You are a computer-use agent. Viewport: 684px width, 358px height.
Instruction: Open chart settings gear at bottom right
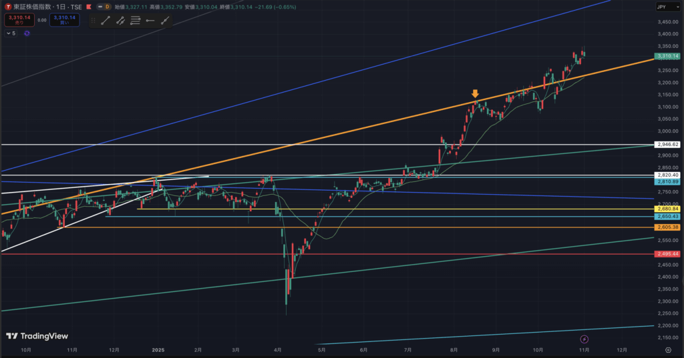[668, 349]
